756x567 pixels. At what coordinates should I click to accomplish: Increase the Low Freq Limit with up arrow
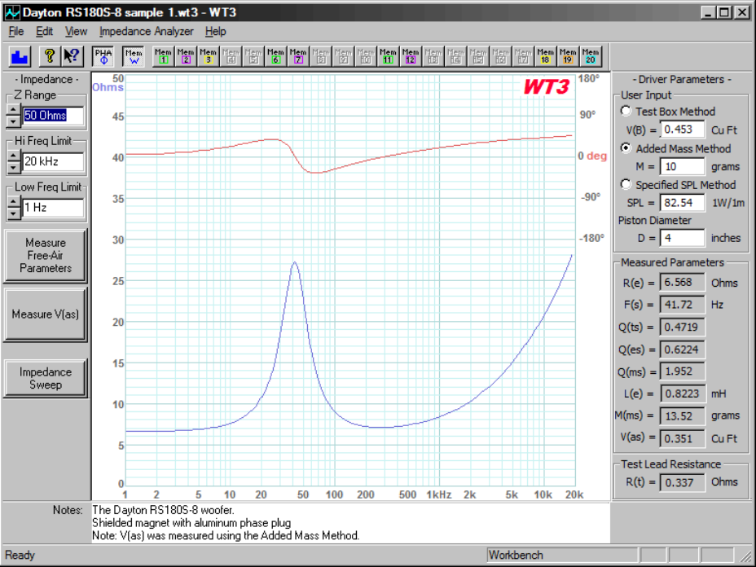tap(13, 202)
